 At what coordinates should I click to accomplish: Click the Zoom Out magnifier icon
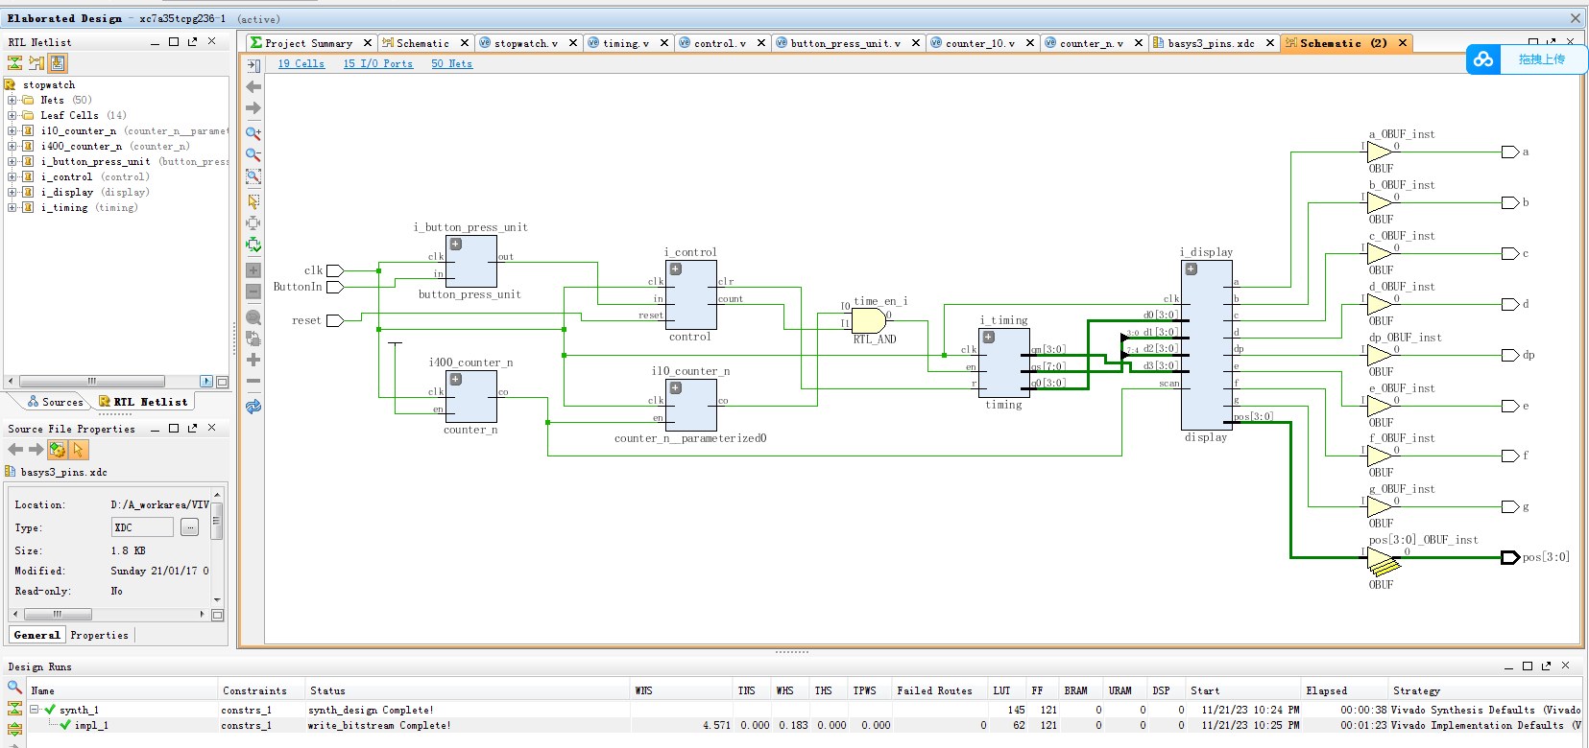pos(253,154)
